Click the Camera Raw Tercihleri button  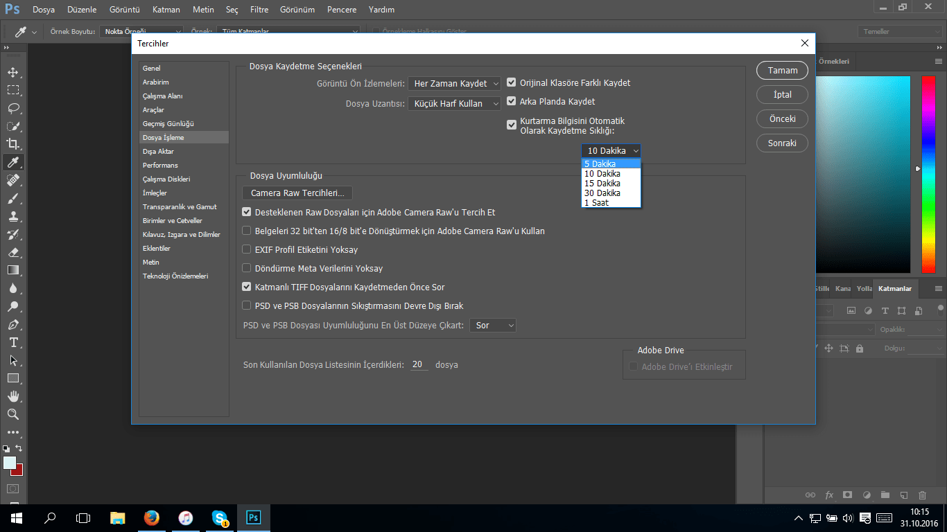297,193
